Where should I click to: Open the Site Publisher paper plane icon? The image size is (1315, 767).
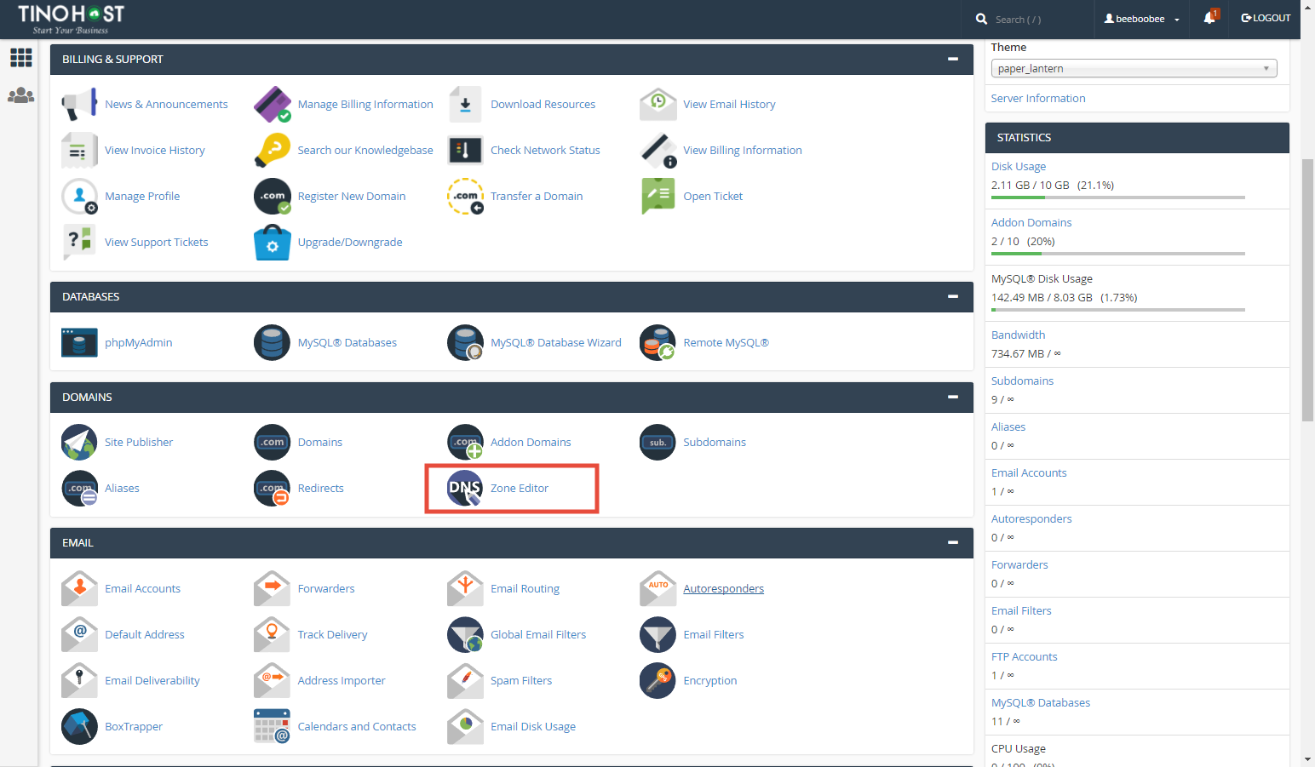click(x=79, y=443)
